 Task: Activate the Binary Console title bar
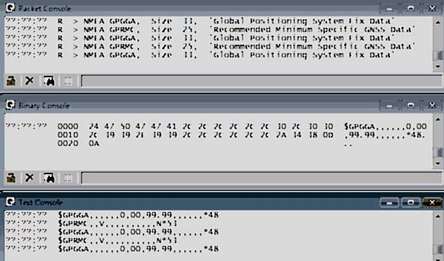[x=195, y=105]
